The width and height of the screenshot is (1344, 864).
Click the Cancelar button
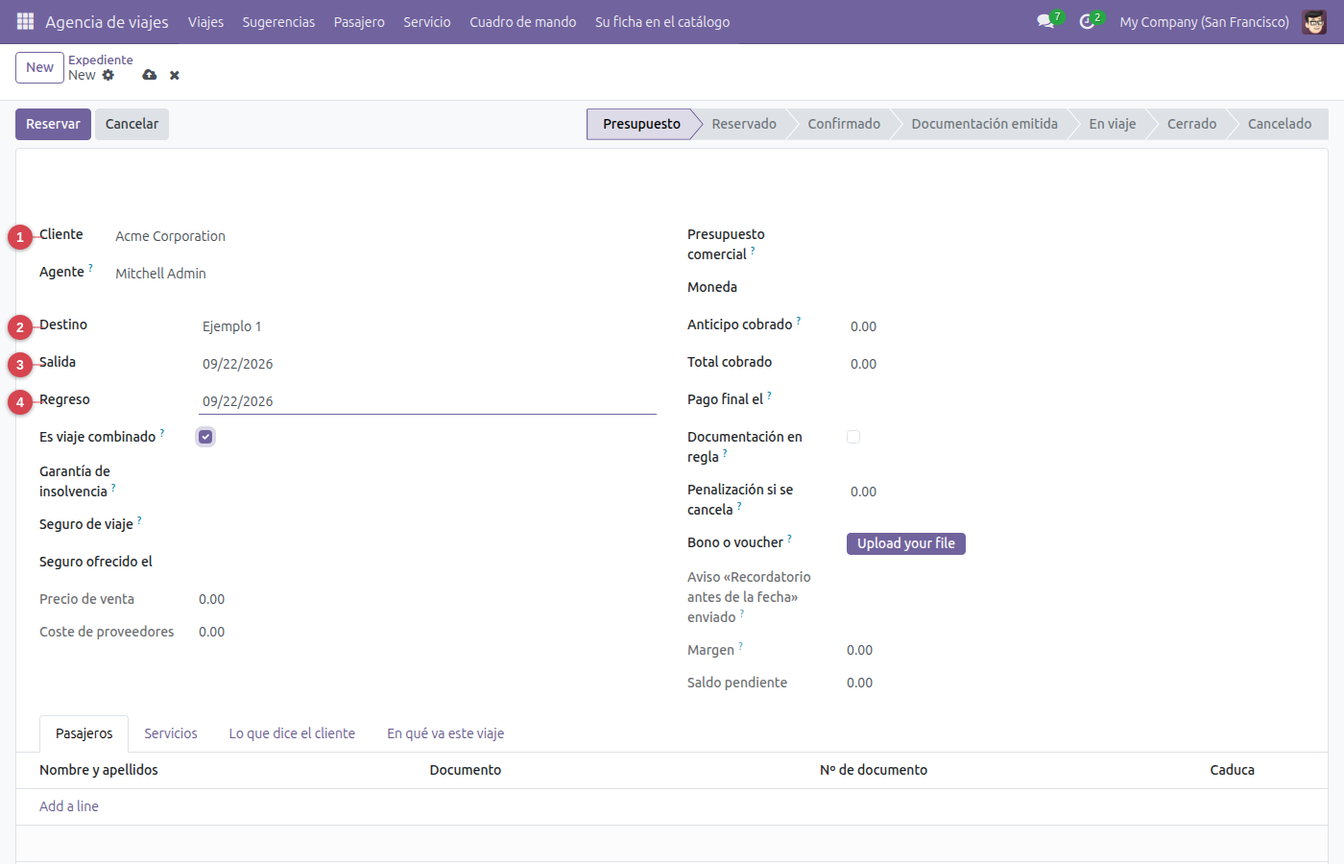132,124
